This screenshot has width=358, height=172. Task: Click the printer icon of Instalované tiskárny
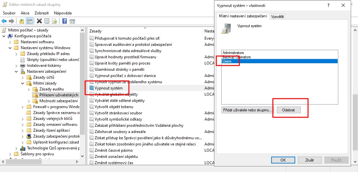(x=23, y=66)
